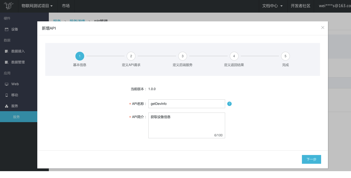Click the 应用 section header in sidebar
This screenshot has width=351, height=178.
tap(7, 73)
